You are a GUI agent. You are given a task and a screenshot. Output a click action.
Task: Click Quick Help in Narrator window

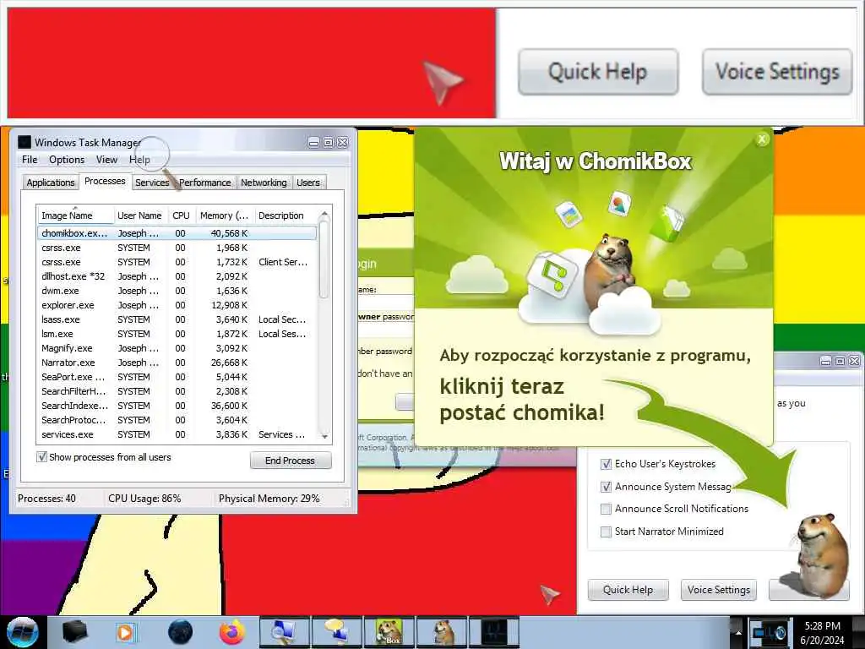coord(628,590)
